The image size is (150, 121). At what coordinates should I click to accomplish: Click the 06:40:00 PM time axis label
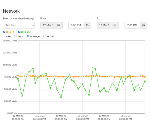point(104,119)
